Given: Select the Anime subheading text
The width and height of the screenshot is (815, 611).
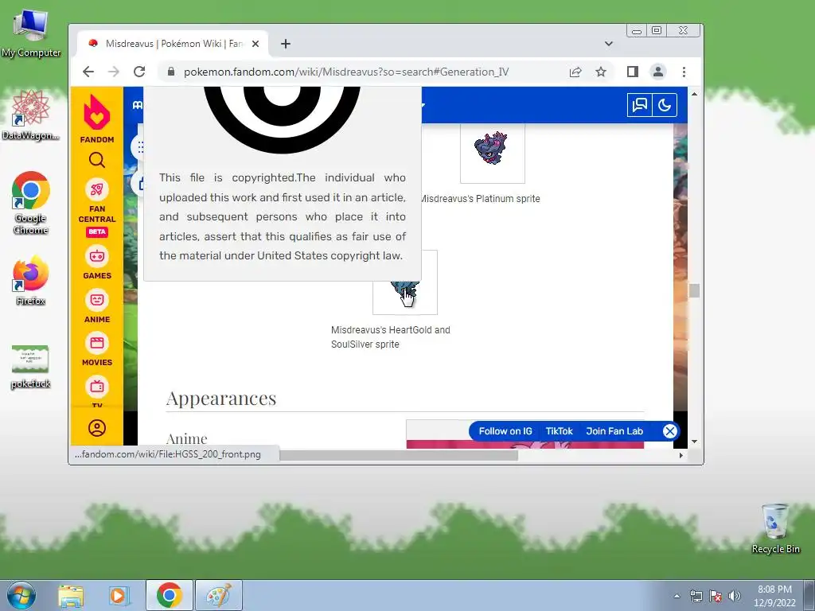Looking at the screenshot, I should (x=186, y=438).
